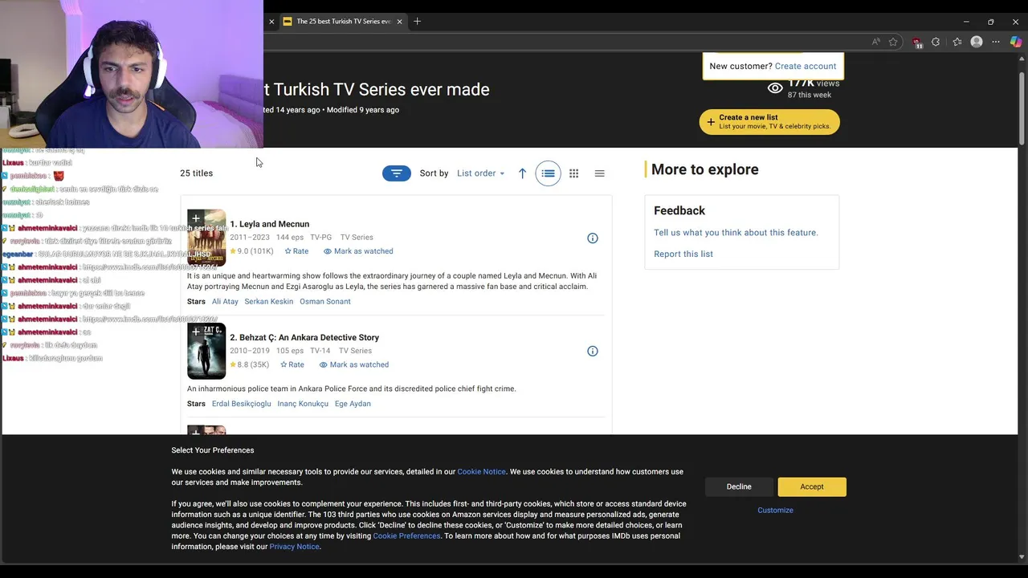
Task: Open the Cookie Preferences link
Action: click(406, 536)
